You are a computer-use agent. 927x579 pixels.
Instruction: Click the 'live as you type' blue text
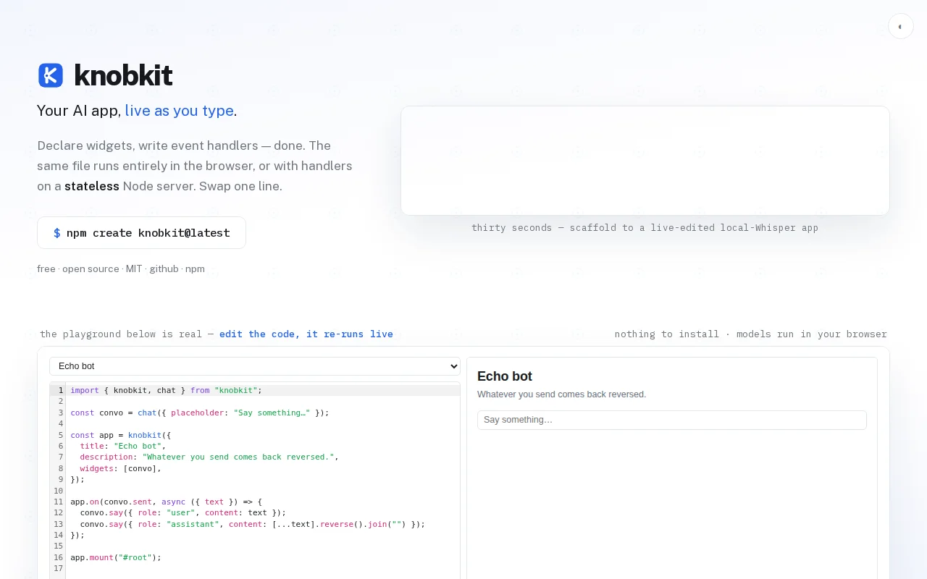179,111
